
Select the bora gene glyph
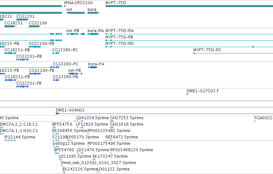pyautogui.click(x=93, y=13)
